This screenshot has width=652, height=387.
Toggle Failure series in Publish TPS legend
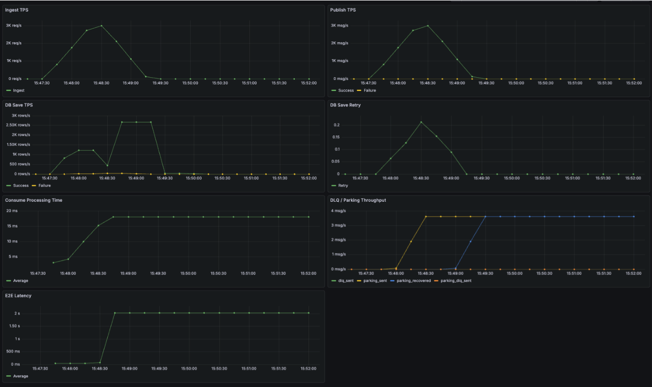click(x=370, y=91)
